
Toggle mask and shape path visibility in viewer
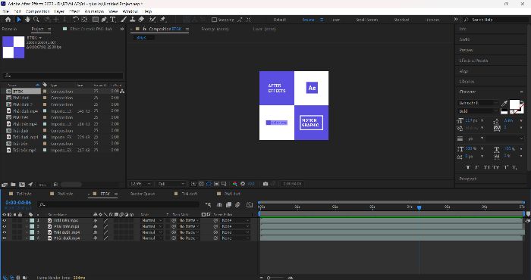tap(209, 184)
